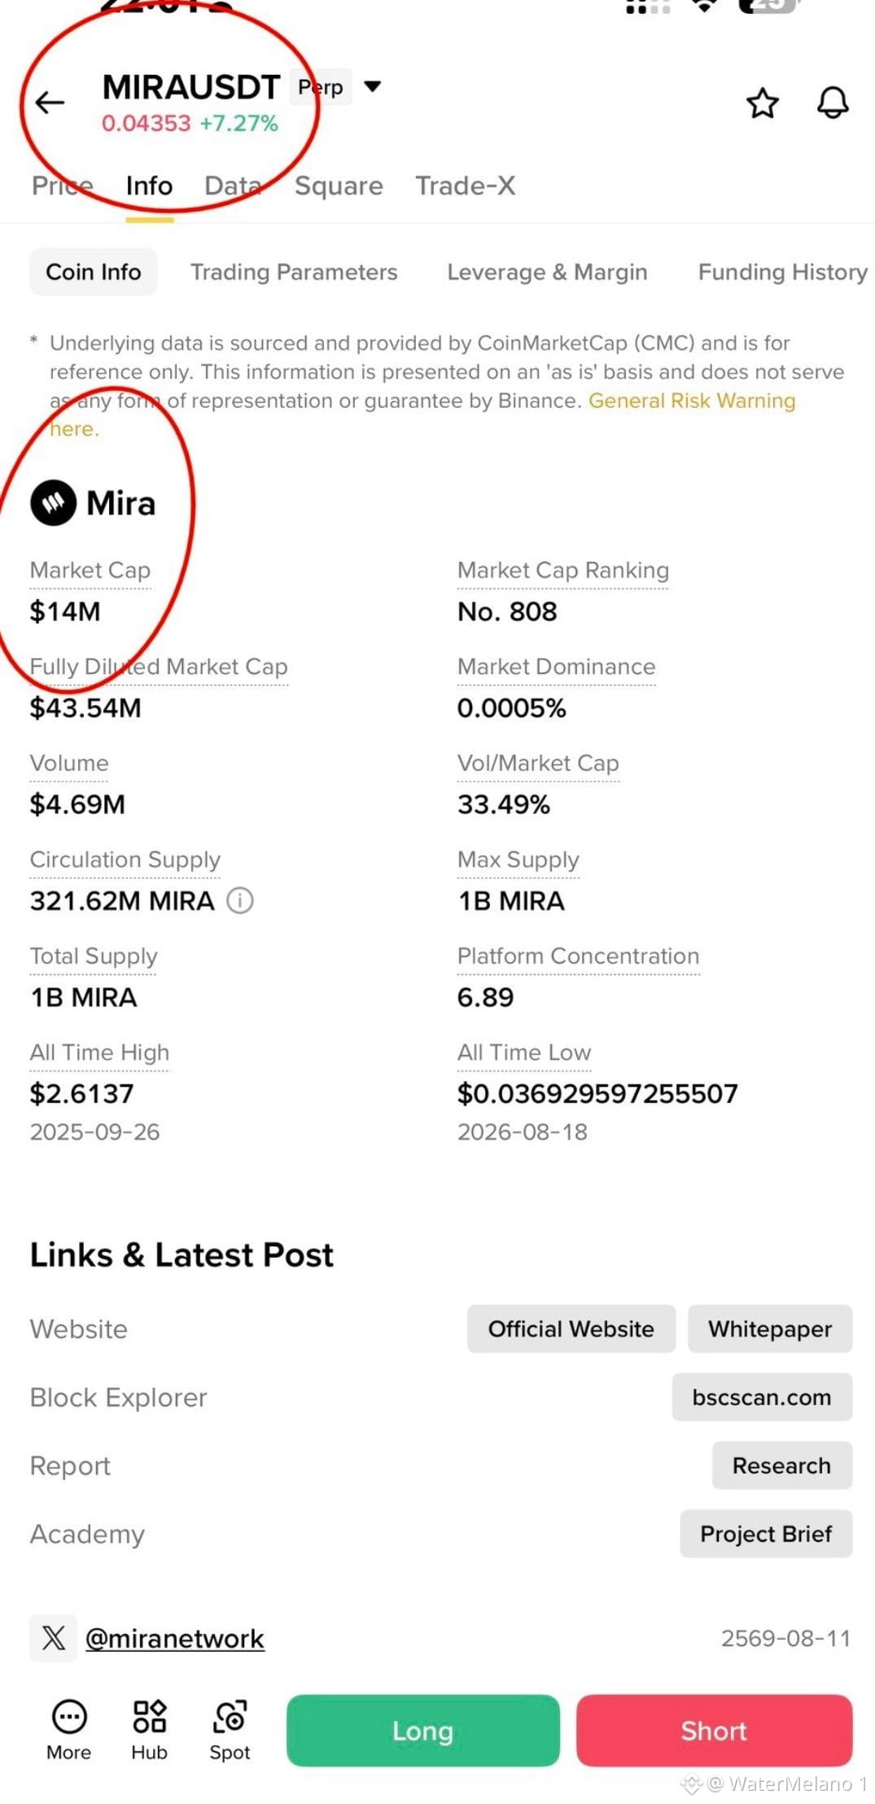875x1804 pixels.
Task: Open the @miranetwork profile link
Action: point(174,1638)
